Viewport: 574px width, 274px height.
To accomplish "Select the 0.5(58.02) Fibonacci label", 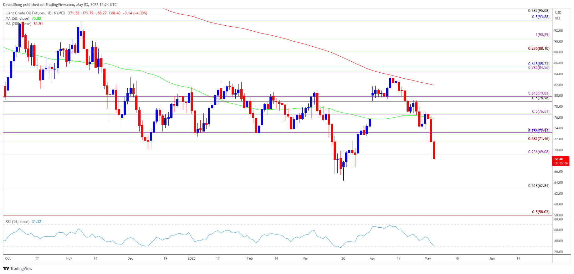I will click(x=541, y=212).
